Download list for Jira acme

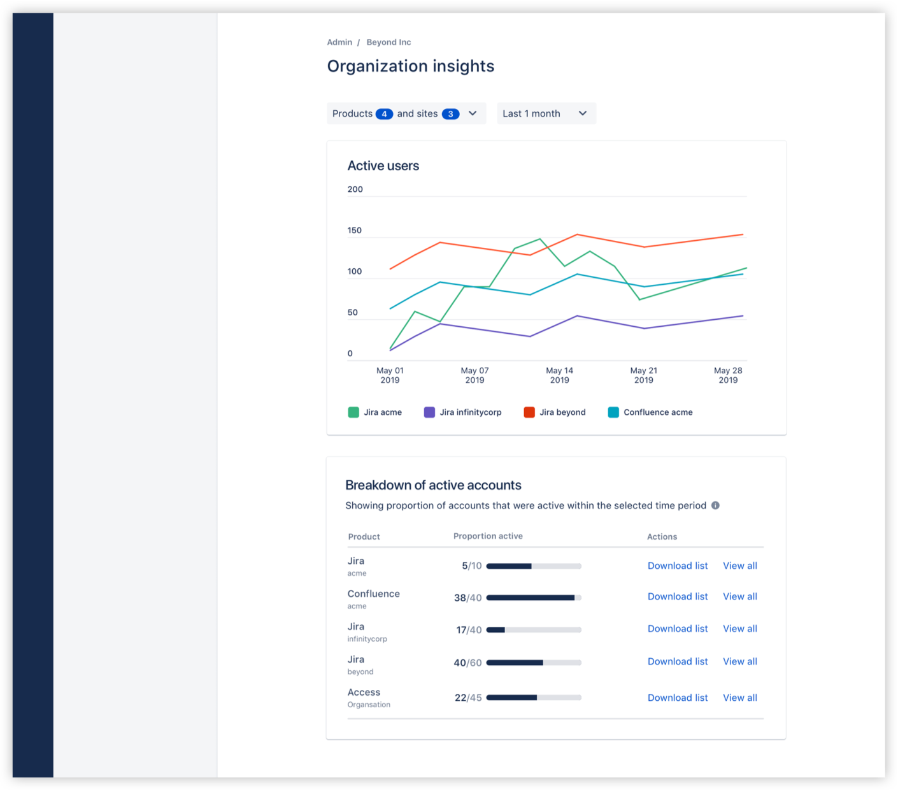pos(678,566)
